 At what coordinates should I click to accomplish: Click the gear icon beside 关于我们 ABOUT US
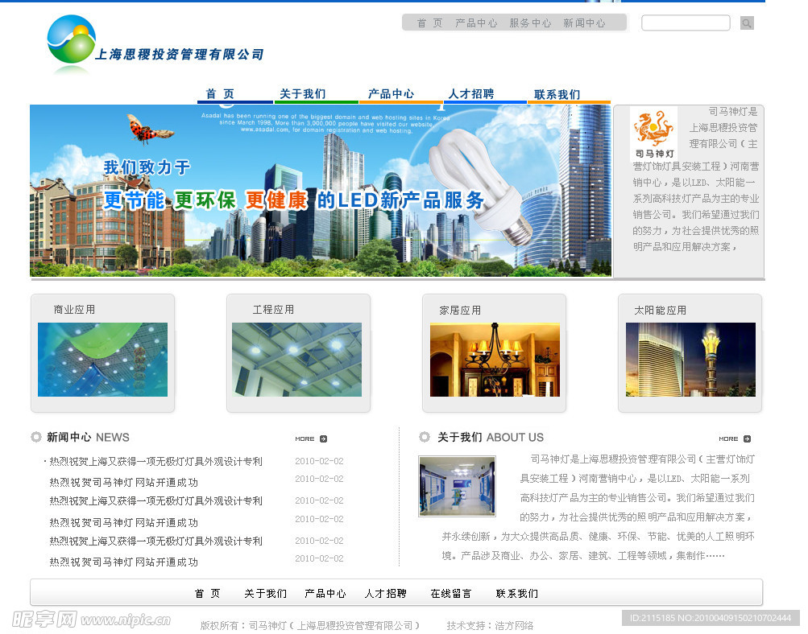(425, 437)
